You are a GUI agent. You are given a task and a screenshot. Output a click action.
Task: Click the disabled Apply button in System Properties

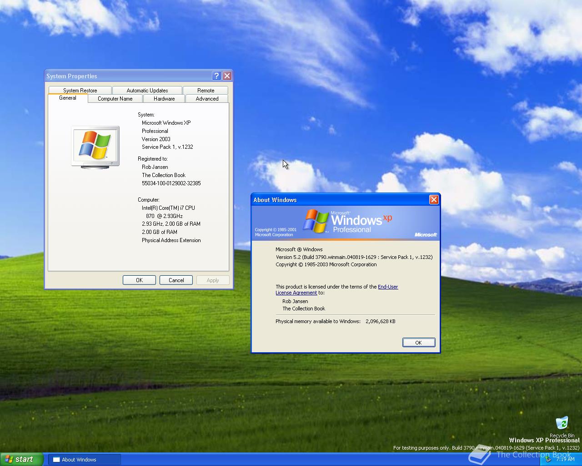(213, 280)
